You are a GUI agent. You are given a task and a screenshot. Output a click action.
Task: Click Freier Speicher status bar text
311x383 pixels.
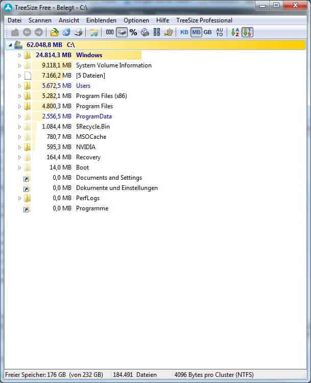pyautogui.click(x=54, y=375)
